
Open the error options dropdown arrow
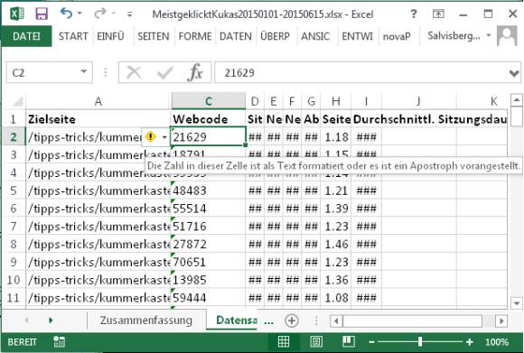[x=164, y=137]
